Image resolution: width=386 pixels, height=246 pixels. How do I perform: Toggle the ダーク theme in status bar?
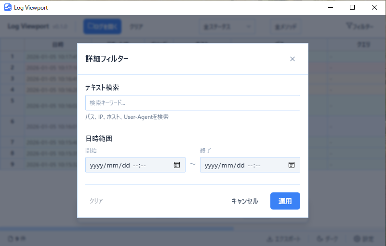coord(320,239)
